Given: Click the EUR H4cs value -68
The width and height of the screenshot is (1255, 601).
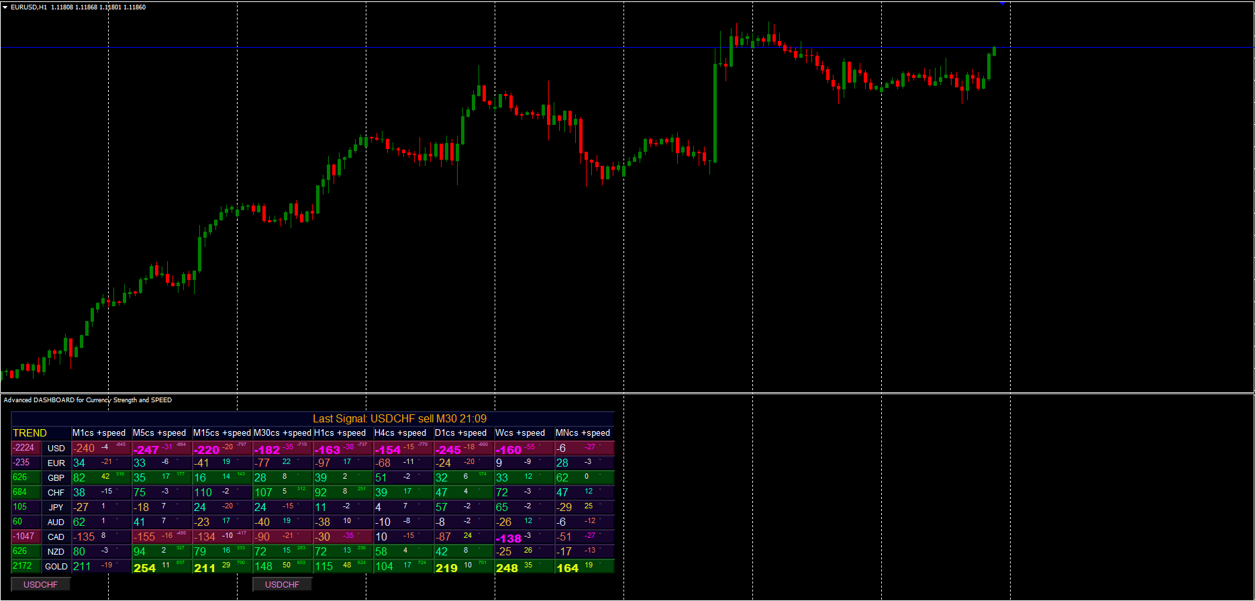Looking at the screenshot, I should click(x=383, y=463).
